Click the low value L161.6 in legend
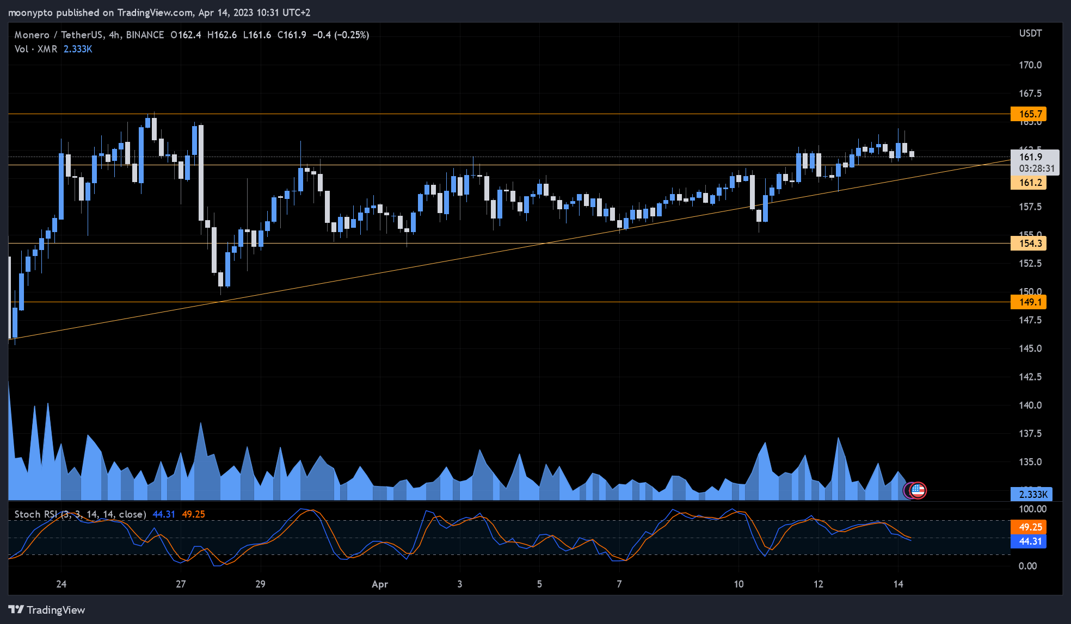The image size is (1071, 624). click(257, 35)
